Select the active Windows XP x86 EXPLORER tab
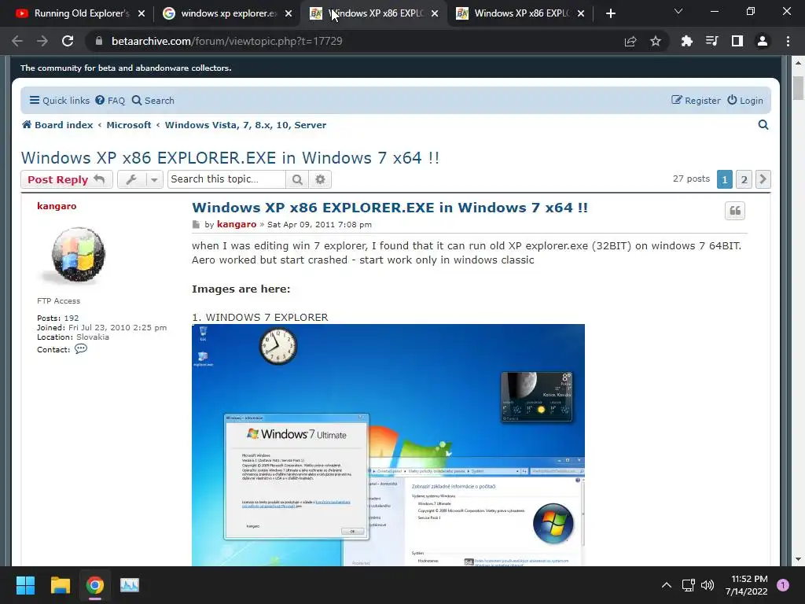This screenshot has width=805, height=604. point(373,13)
